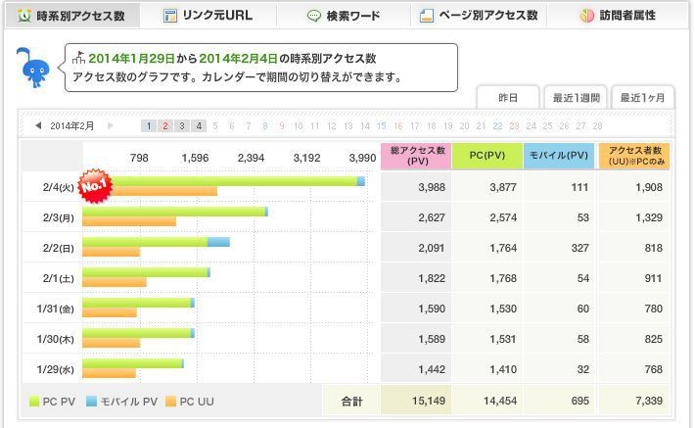Select the 最近1ヶ月 period button

tap(642, 98)
